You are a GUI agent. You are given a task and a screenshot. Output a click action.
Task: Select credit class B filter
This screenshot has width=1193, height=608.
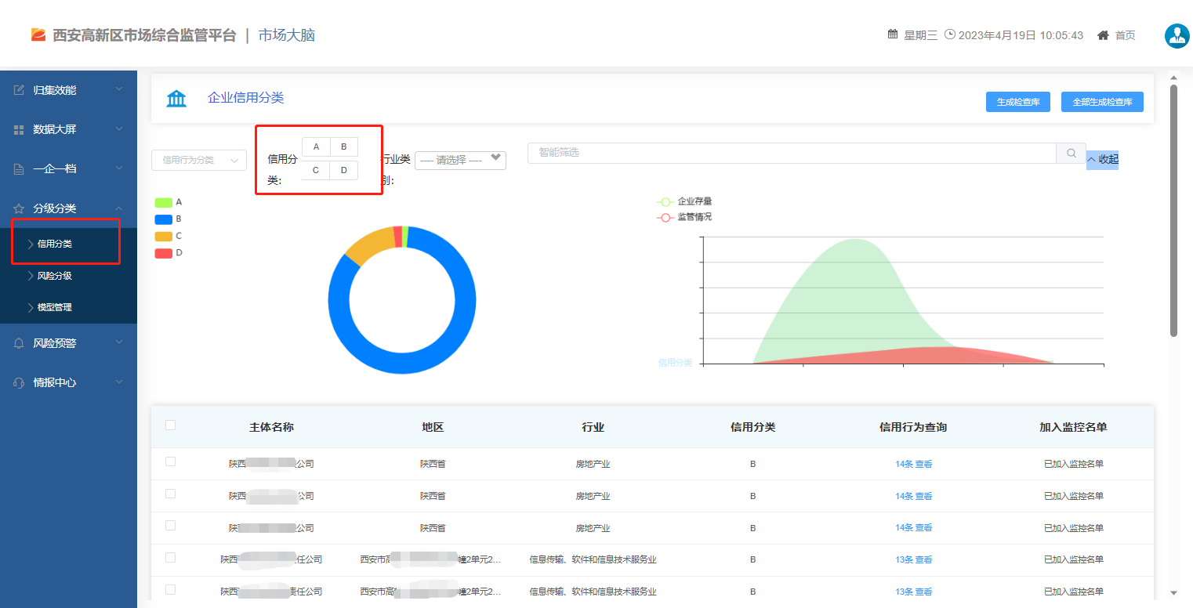[x=343, y=147]
